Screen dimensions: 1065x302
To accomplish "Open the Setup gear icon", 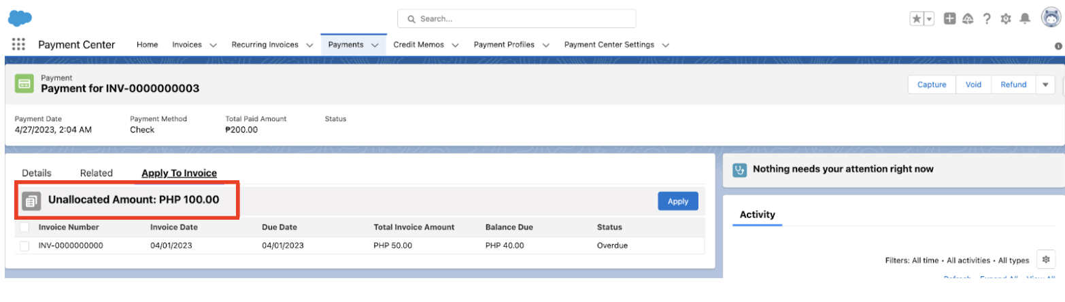I will tap(1006, 19).
